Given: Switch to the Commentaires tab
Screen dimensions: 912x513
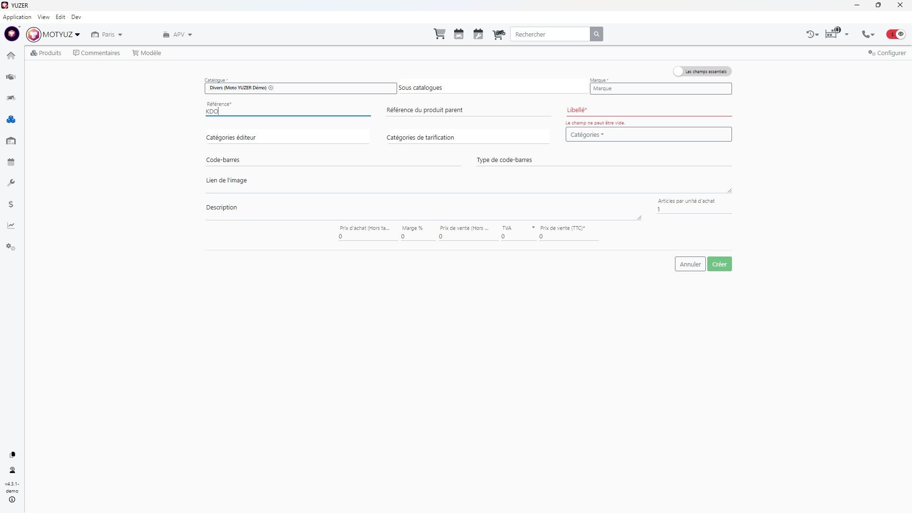Looking at the screenshot, I should pyautogui.click(x=96, y=53).
